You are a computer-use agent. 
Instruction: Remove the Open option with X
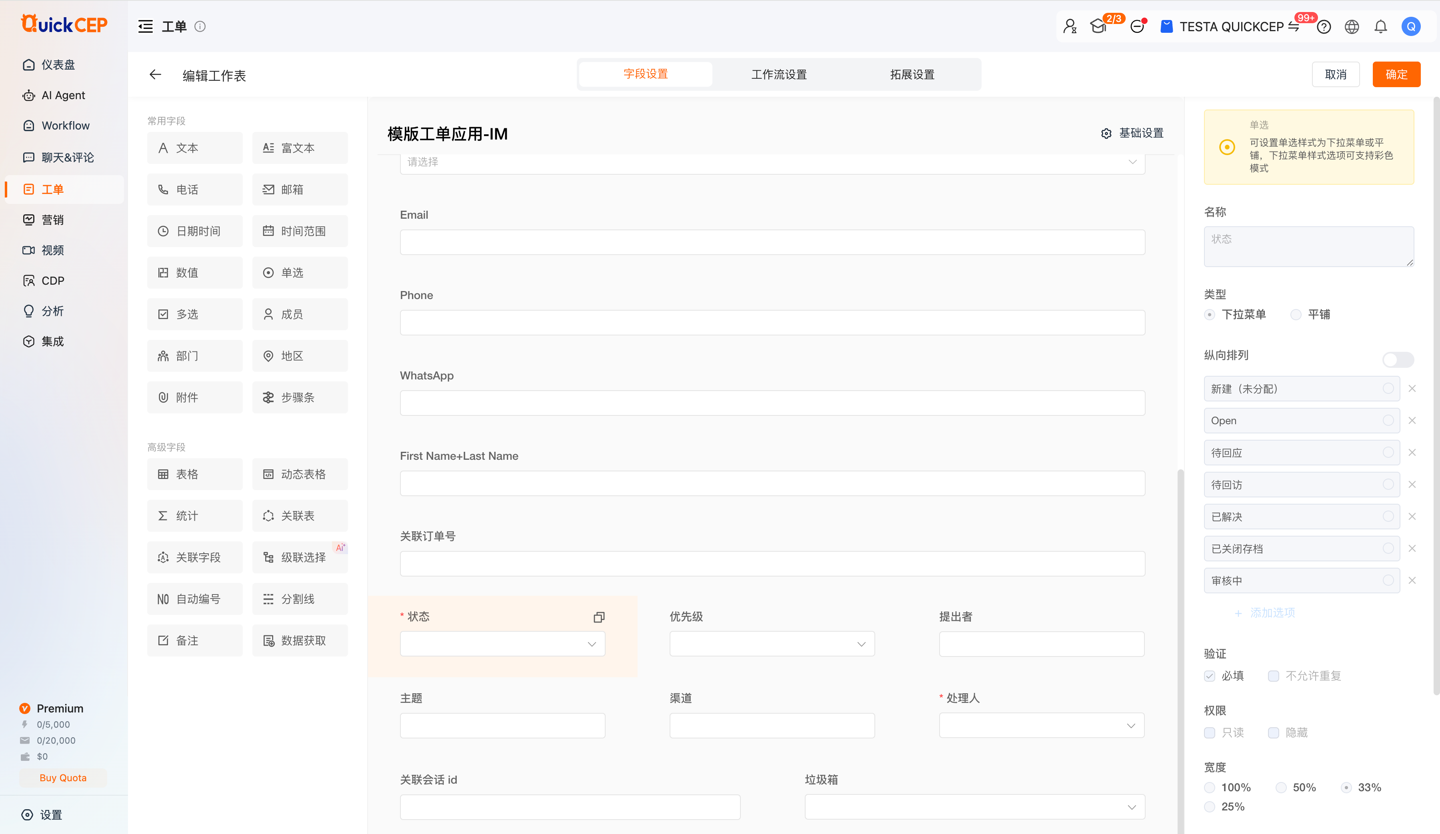click(x=1412, y=421)
